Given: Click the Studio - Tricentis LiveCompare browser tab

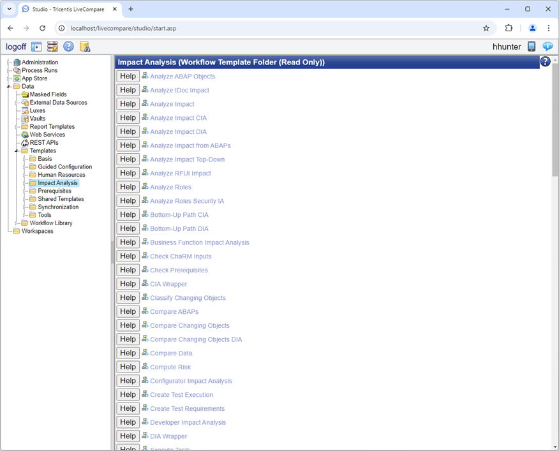Looking at the screenshot, I should point(70,9).
